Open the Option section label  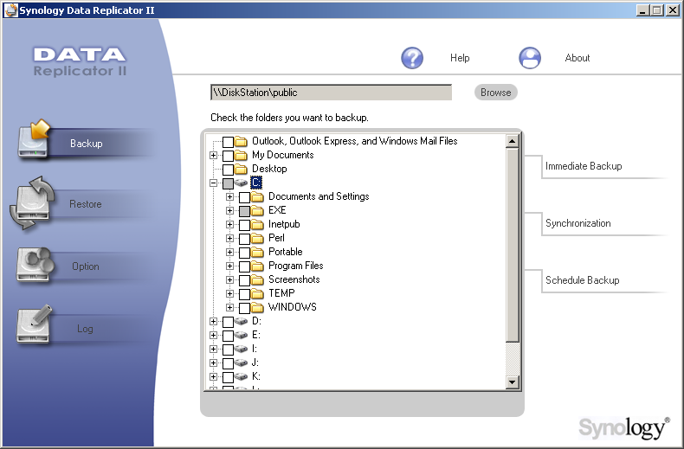[86, 266]
